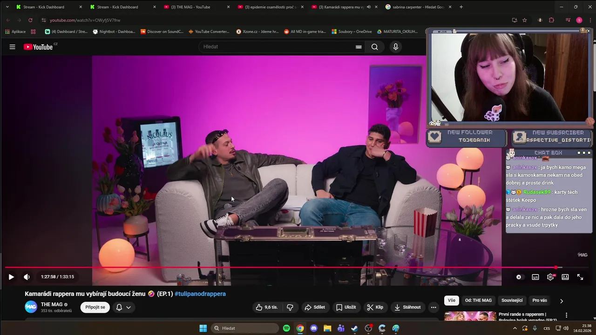The image size is (596, 335).
Task: Show more chips with the right chevron
Action: click(561, 301)
